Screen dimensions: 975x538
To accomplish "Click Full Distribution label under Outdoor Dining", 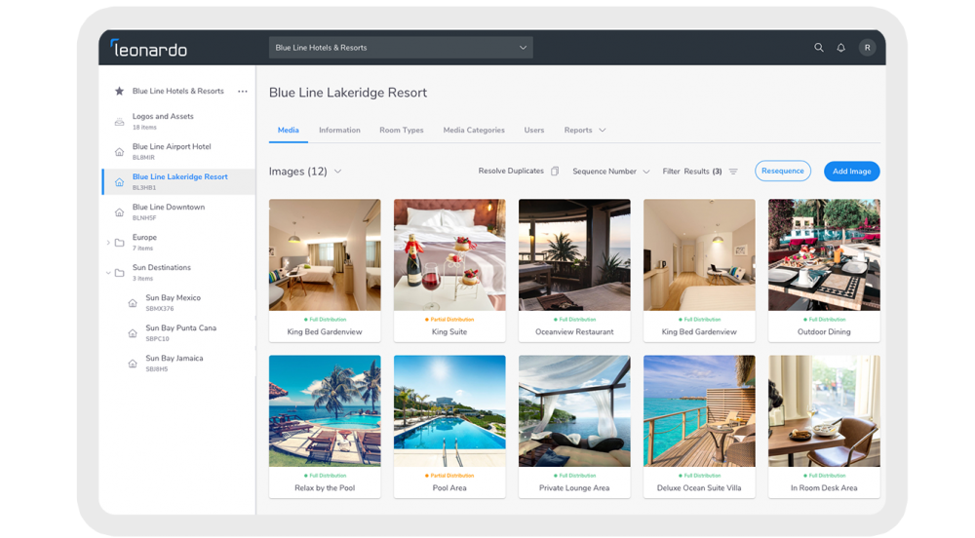I will 824,320.
